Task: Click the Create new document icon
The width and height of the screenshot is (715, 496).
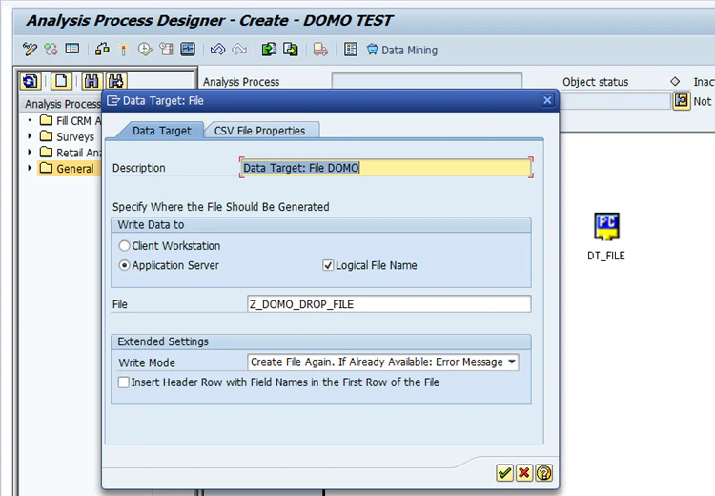Action: click(x=61, y=82)
